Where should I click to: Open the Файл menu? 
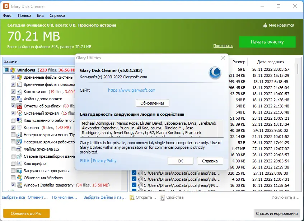(x=8, y=15)
